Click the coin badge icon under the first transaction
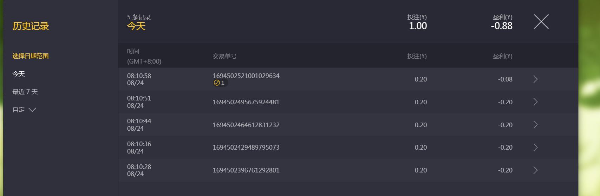This screenshot has width=600, height=196. click(217, 83)
